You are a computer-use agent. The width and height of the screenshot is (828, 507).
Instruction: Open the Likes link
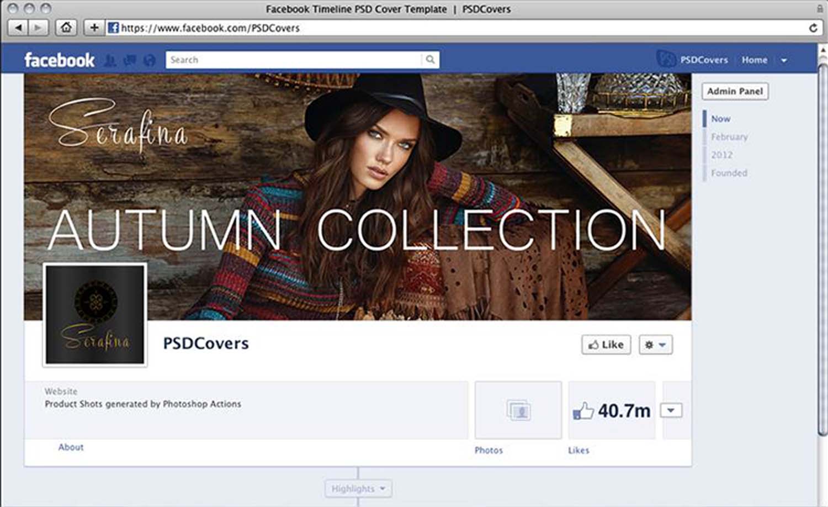[578, 450]
